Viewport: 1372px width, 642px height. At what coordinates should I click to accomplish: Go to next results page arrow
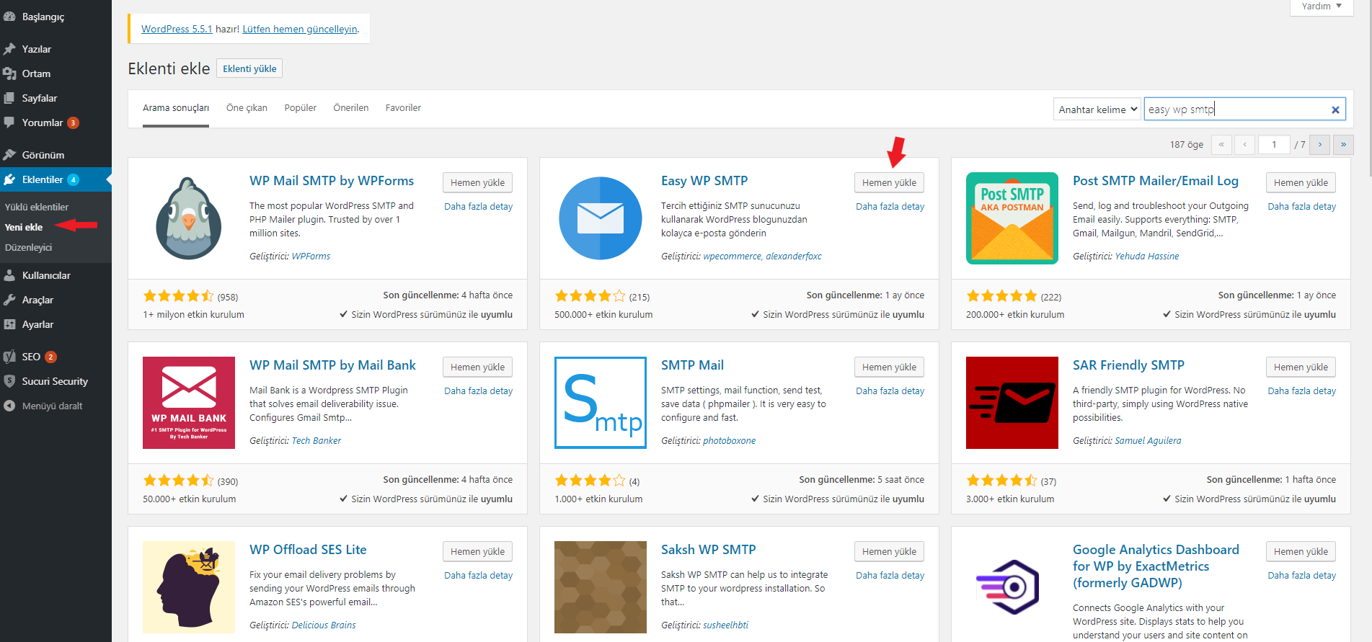pos(1320,145)
